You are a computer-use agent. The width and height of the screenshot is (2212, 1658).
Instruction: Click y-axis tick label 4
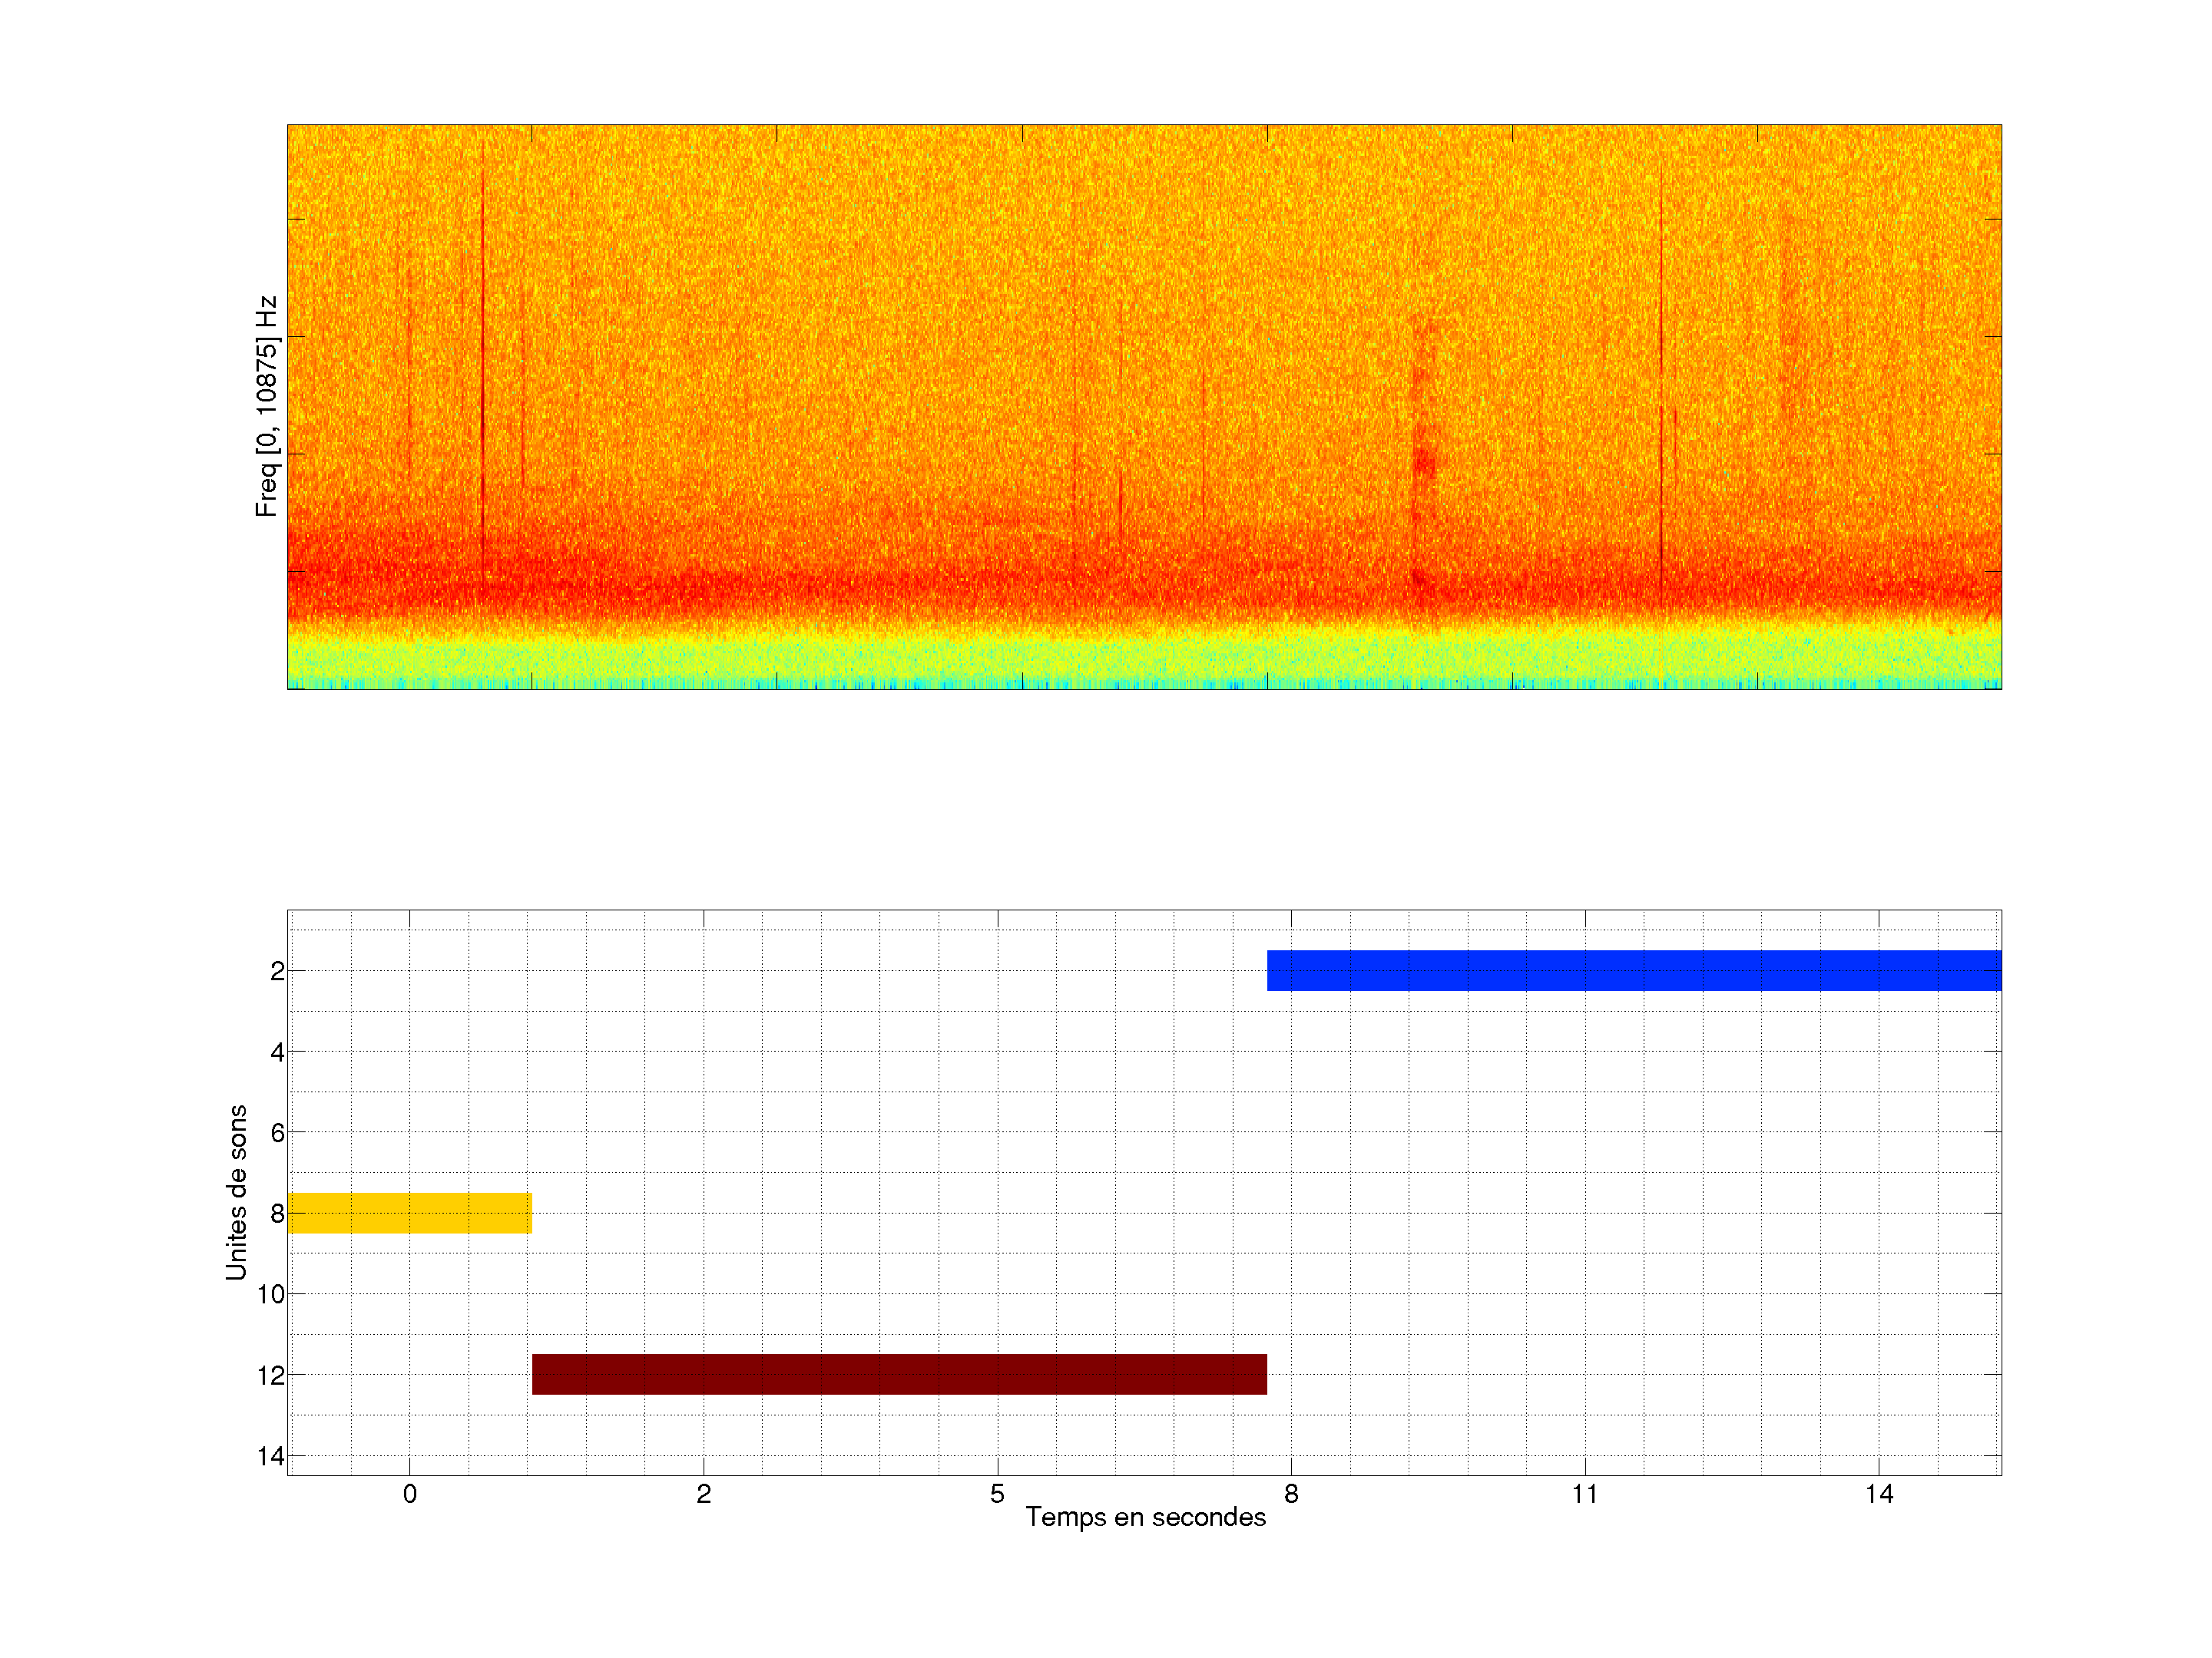277,1052
